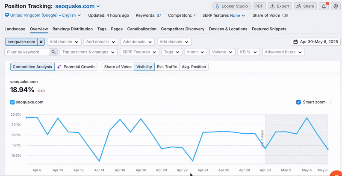
Task: Open the SERP Features filter dropdown
Action: tap(139, 52)
